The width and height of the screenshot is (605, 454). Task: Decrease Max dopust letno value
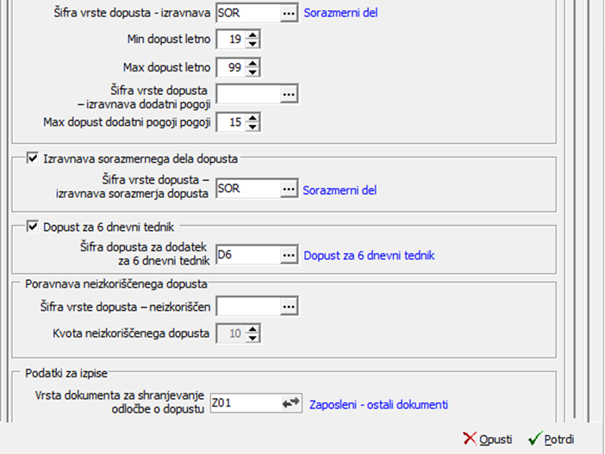pyautogui.click(x=253, y=72)
